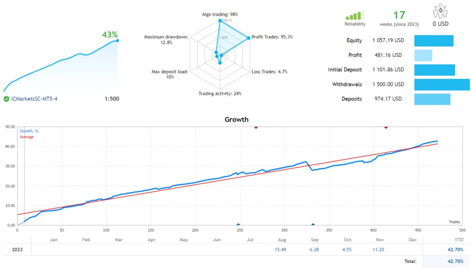
Task: Click the Profit Trades radar chart point
Action: [250, 37]
